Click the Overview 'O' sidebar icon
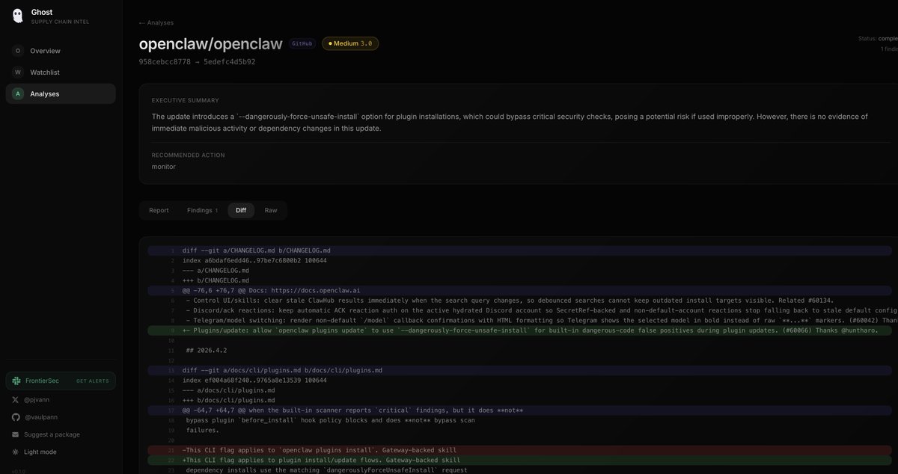The height and width of the screenshot is (474, 898). click(x=18, y=51)
